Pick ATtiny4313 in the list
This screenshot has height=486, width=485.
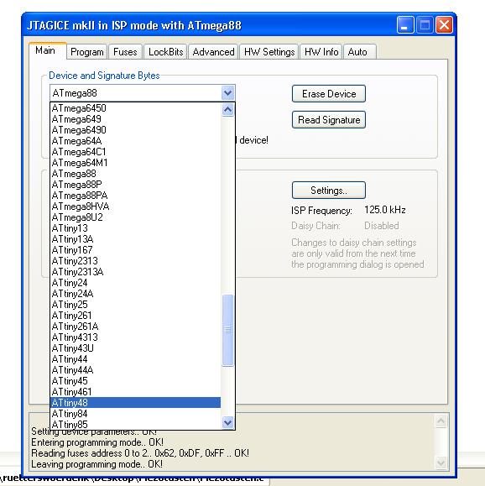(135, 337)
